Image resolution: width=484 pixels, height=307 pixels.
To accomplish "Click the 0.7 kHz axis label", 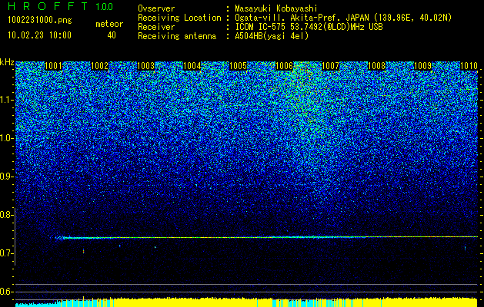I will 5,253.
